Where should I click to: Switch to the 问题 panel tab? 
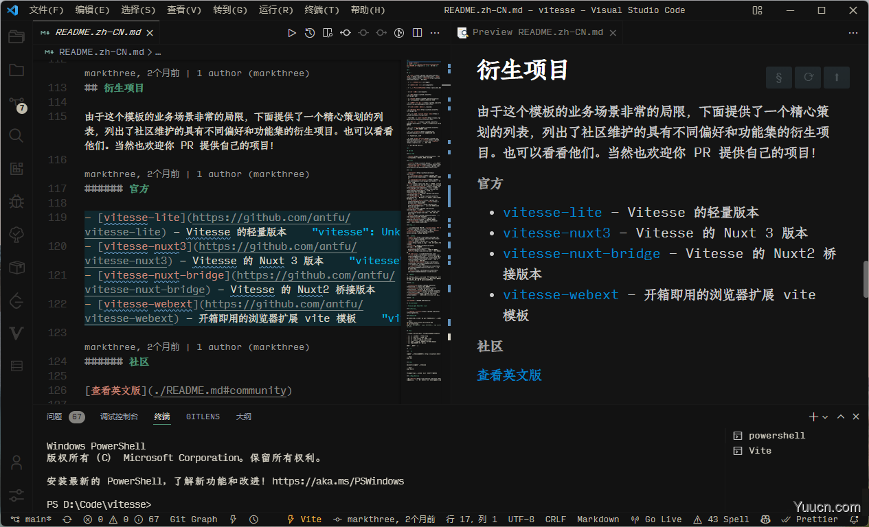[54, 417]
